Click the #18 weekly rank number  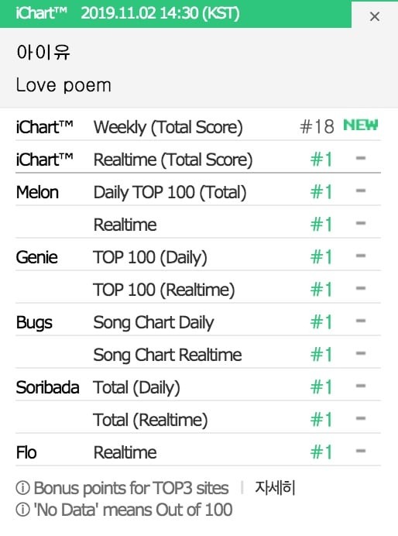[x=317, y=127]
